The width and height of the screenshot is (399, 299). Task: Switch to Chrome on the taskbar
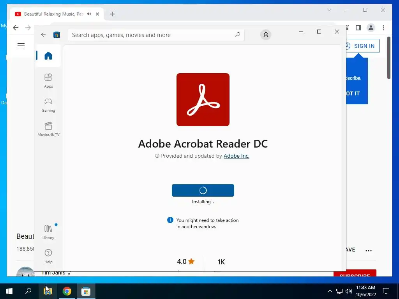tap(67, 291)
